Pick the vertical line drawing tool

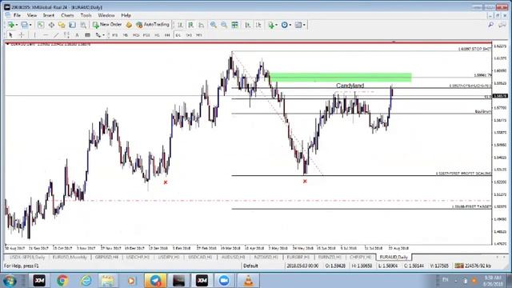click(x=35, y=35)
